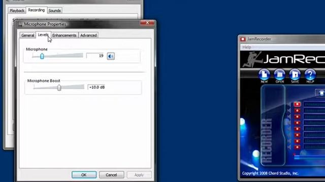The width and height of the screenshot is (325, 182).
Task: Mute the microphone using the speaker button
Action: [111, 56]
